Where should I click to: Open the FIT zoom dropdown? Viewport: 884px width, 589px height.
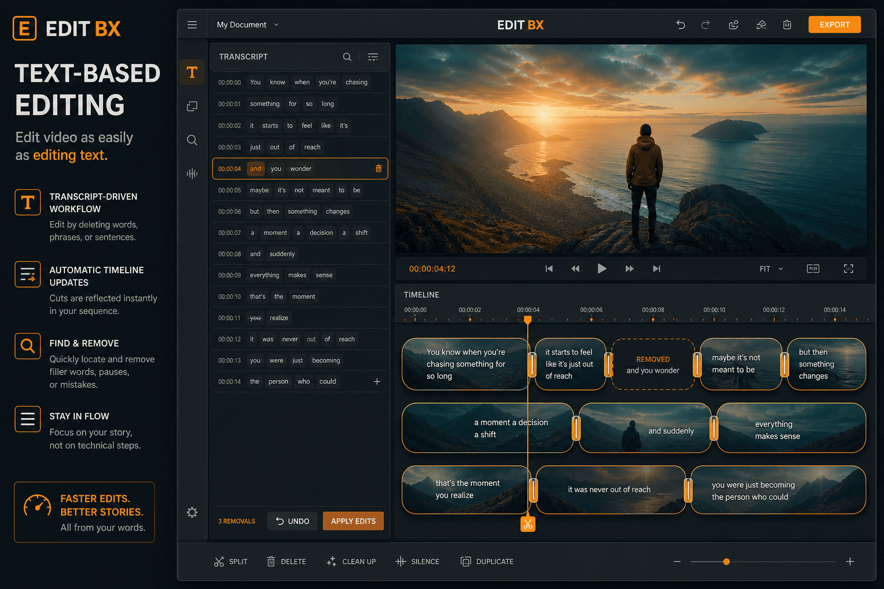click(x=771, y=269)
